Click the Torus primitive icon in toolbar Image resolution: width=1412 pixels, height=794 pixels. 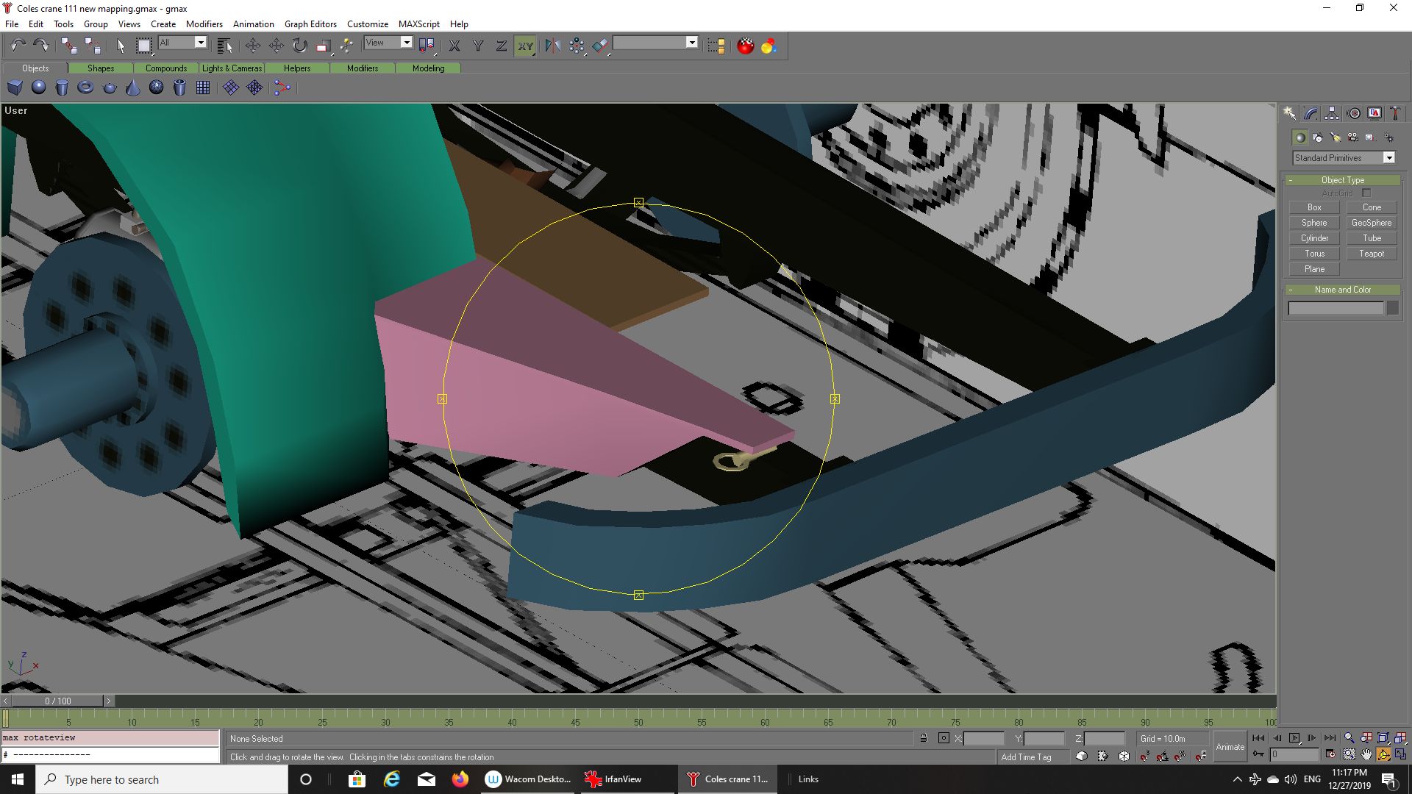click(85, 87)
